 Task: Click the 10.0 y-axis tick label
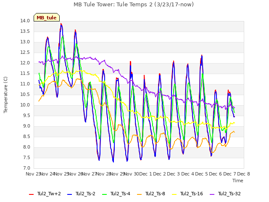25,105
